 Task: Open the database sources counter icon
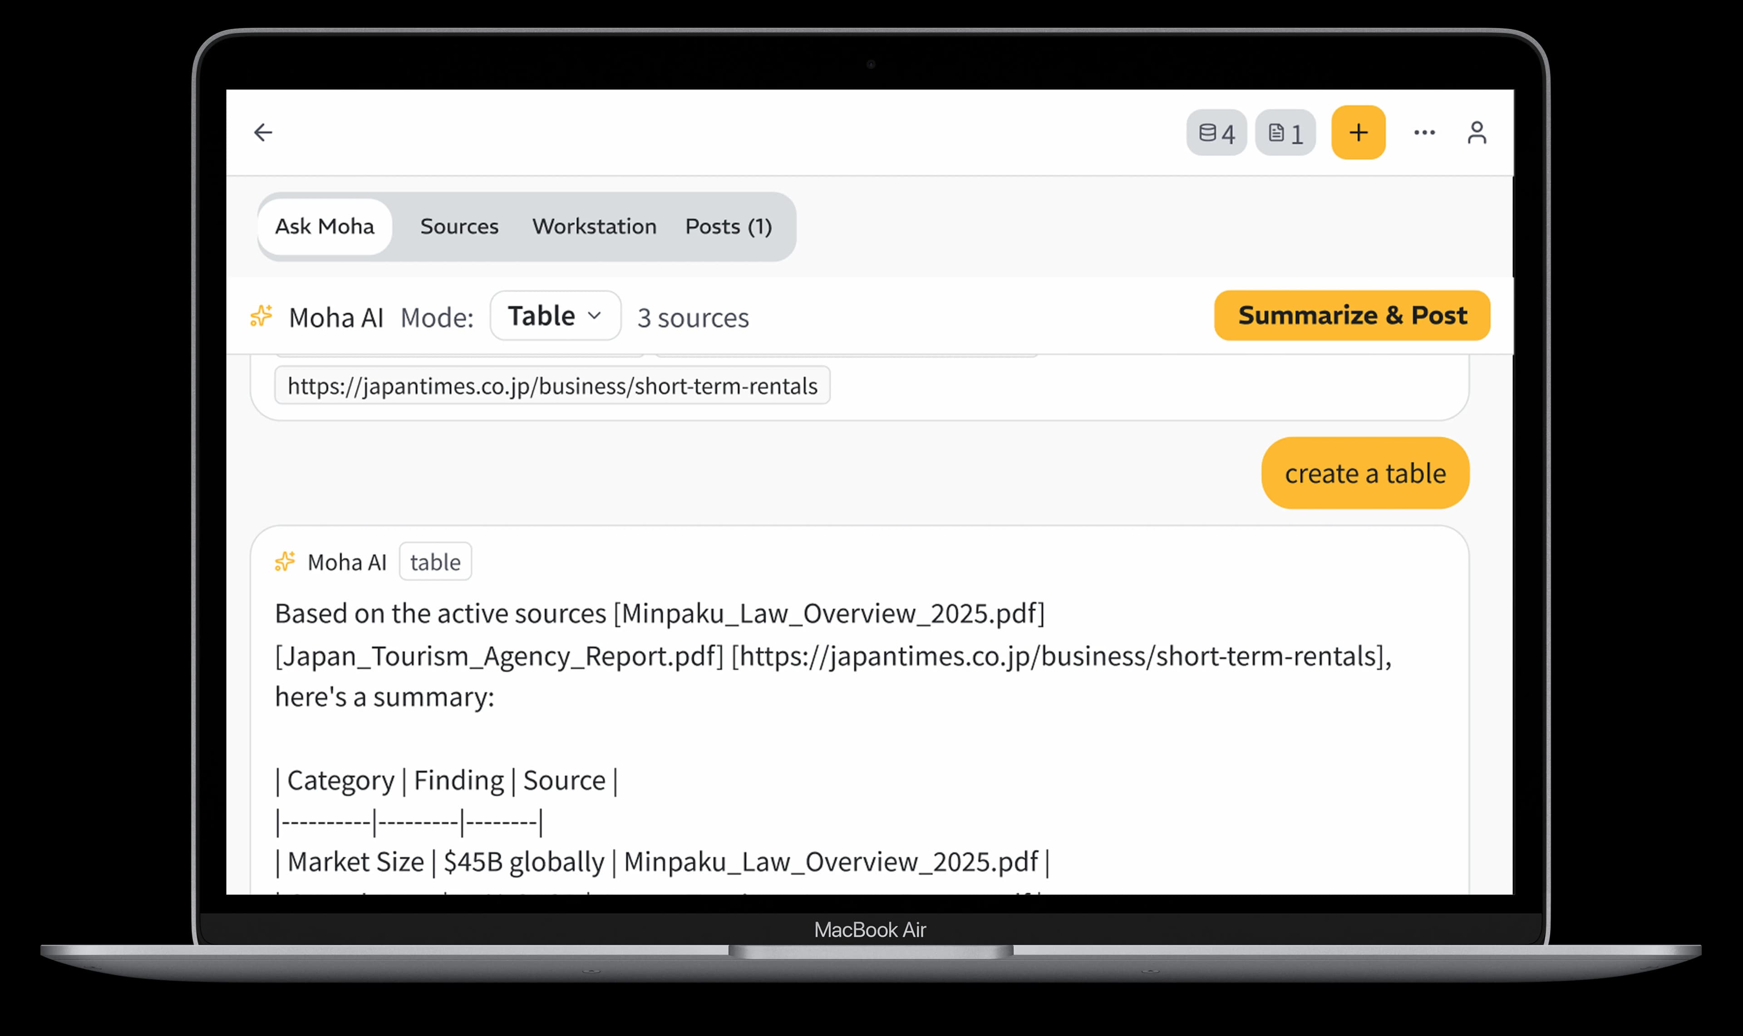[1216, 133]
